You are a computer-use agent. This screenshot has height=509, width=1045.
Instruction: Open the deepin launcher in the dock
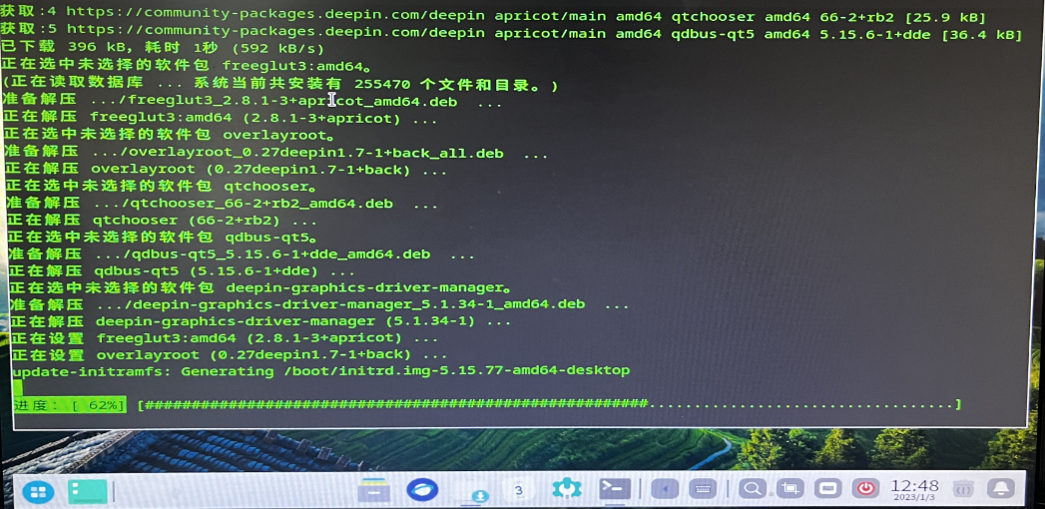(38, 492)
